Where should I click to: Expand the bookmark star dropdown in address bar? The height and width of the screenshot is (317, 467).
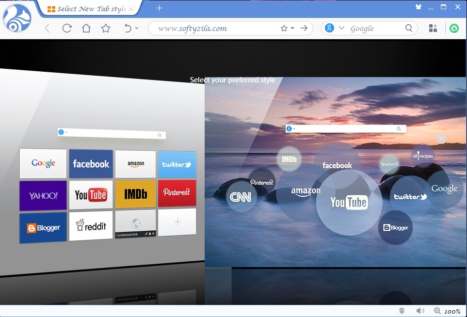click(292, 28)
